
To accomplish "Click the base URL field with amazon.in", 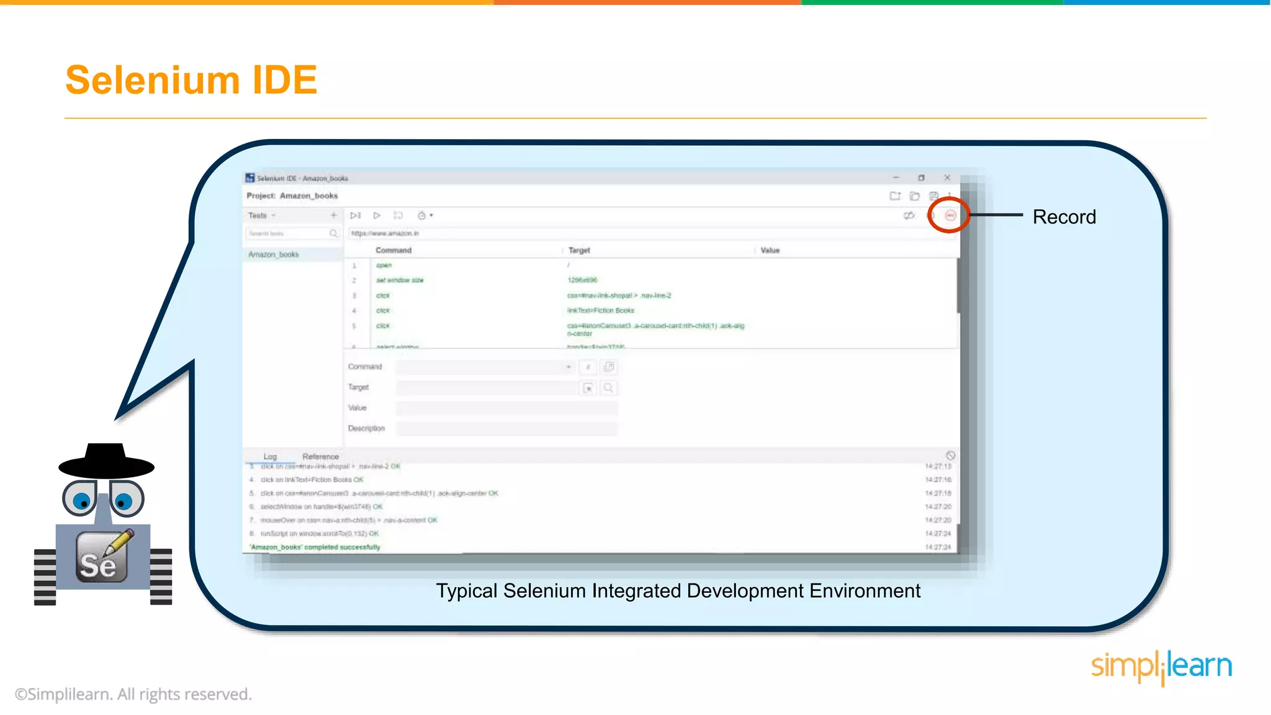I will tap(652, 233).
